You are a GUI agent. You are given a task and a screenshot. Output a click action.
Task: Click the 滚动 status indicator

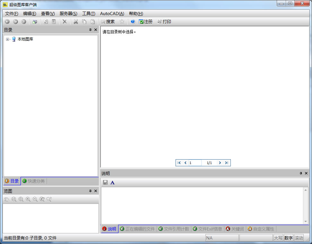(299, 238)
